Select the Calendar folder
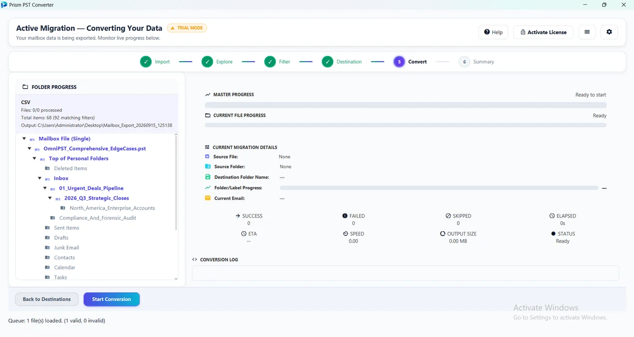Screen dimensions: 634x337 click(x=64, y=268)
